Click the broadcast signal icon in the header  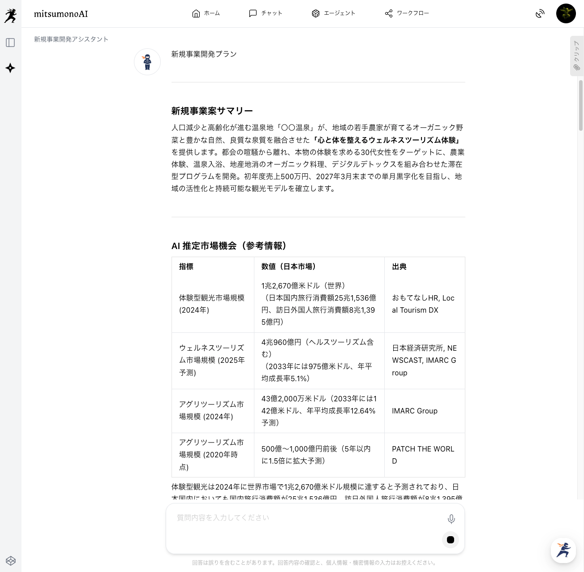coord(540,14)
